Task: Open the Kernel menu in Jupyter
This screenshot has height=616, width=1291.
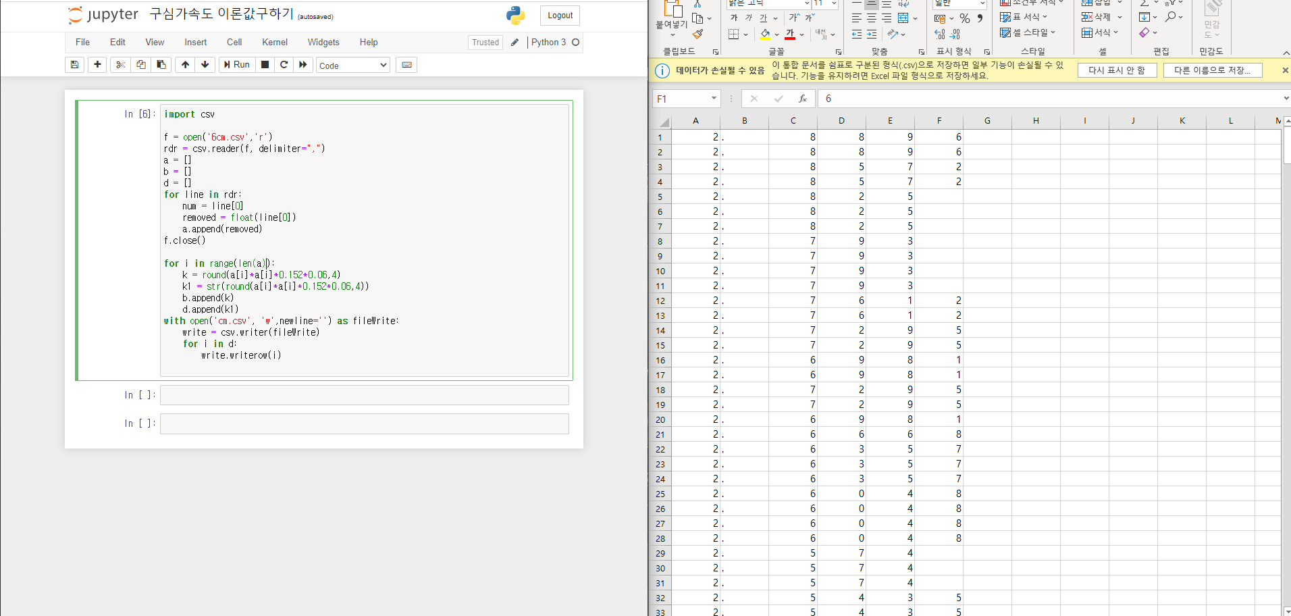Action: [x=275, y=42]
